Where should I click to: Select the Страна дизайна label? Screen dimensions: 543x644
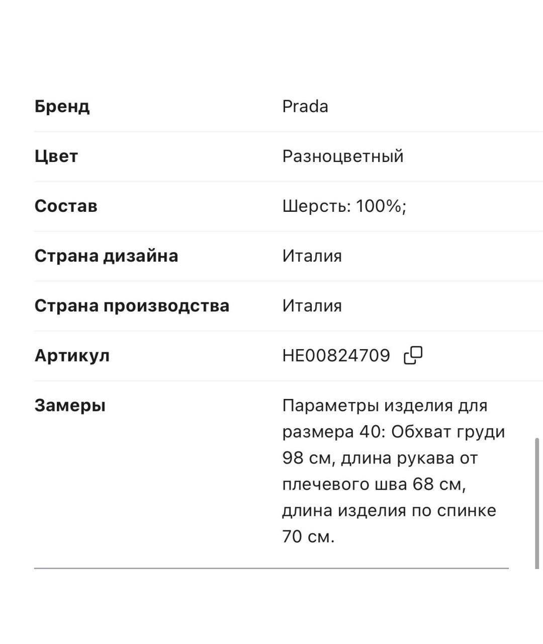[x=106, y=256]
